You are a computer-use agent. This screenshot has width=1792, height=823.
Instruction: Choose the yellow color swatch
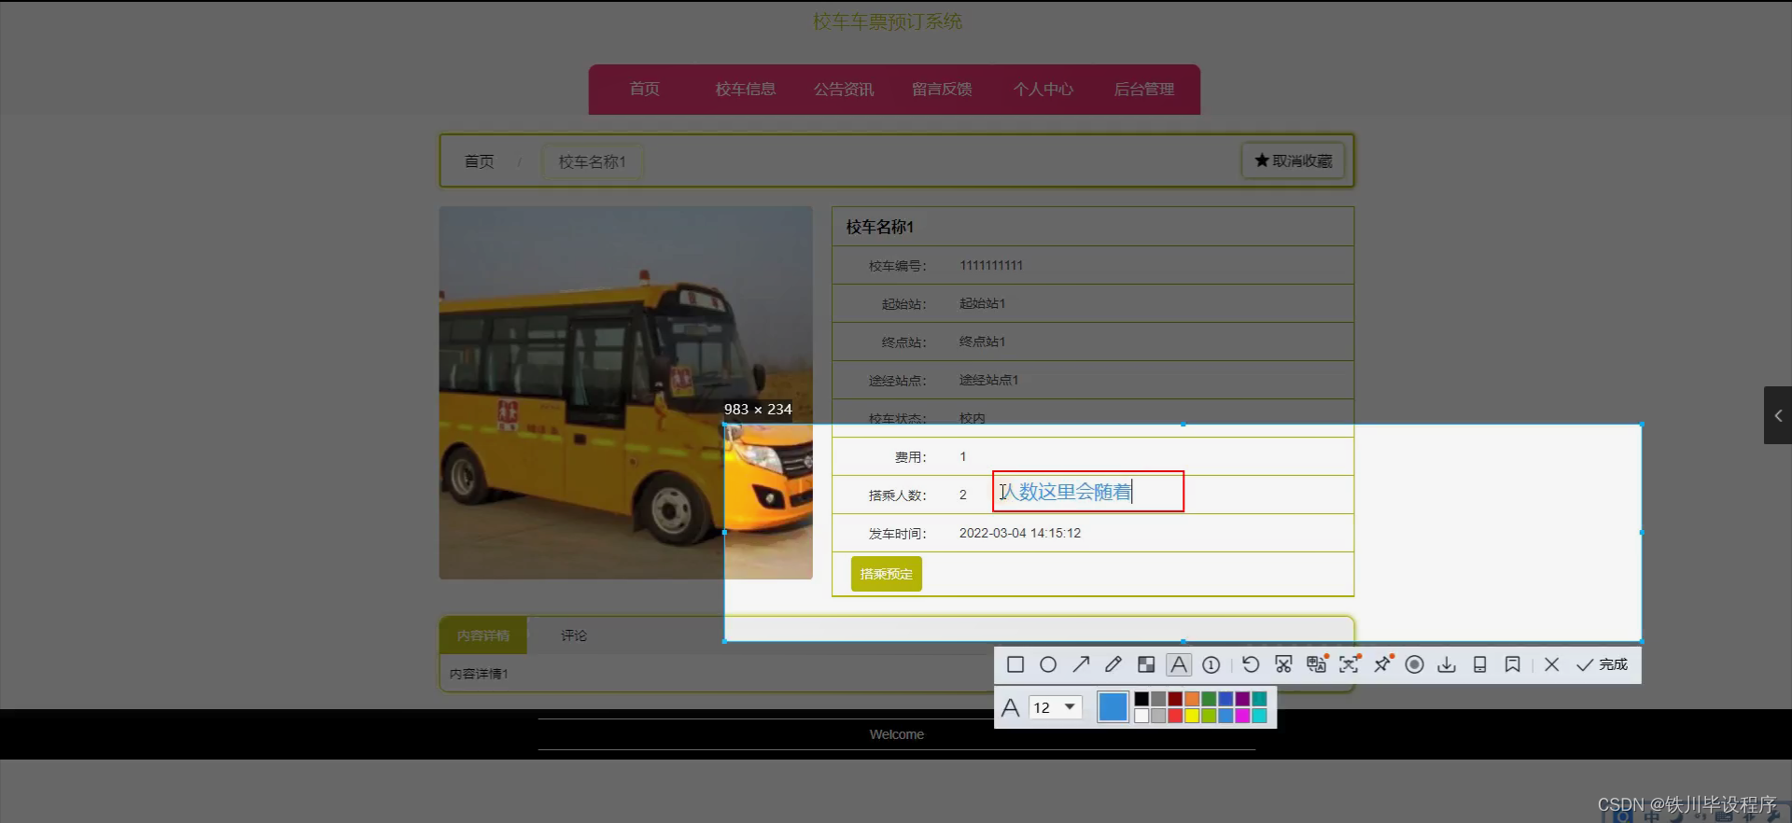pyautogui.click(x=1192, y=716)
